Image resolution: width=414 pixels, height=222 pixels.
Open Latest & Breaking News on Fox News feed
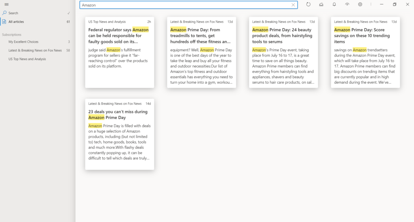(x=37, y=51)
